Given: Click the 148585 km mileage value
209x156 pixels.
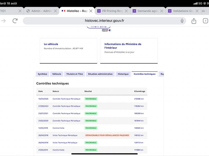Looking at the screenshot, I should tap(139, 128).
